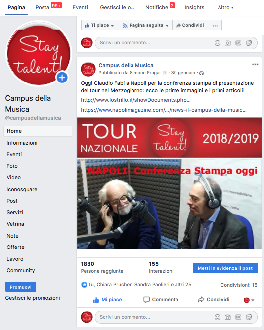Open sticker picker in top comment box

(249, 43)
